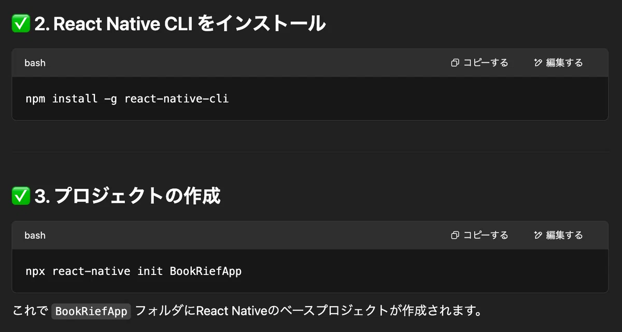Click the npx react-native init BookRiefApp line
Viewport: 622px width, 332px height.
(133, 271)
